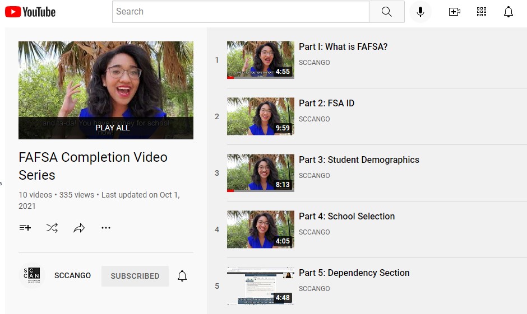Open the YouTube apps grid icon
Screen dimensions: 527x314
pos(481,12)
